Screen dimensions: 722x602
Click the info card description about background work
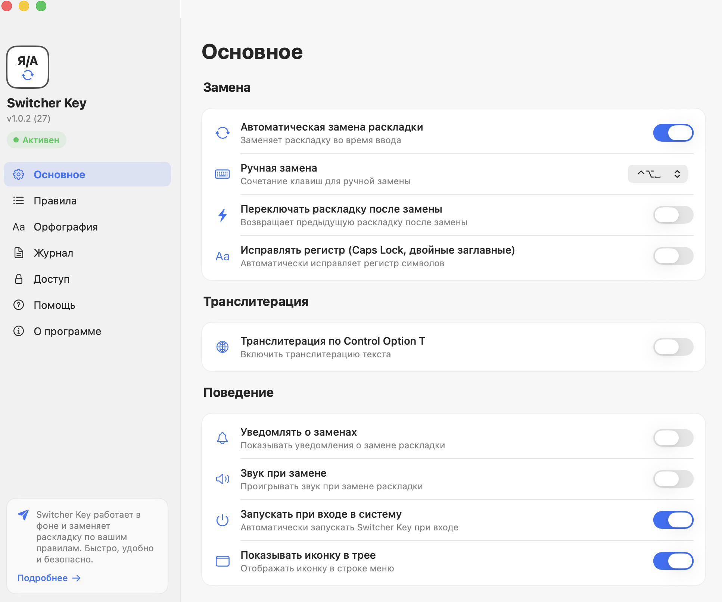(x=95, y=537)
